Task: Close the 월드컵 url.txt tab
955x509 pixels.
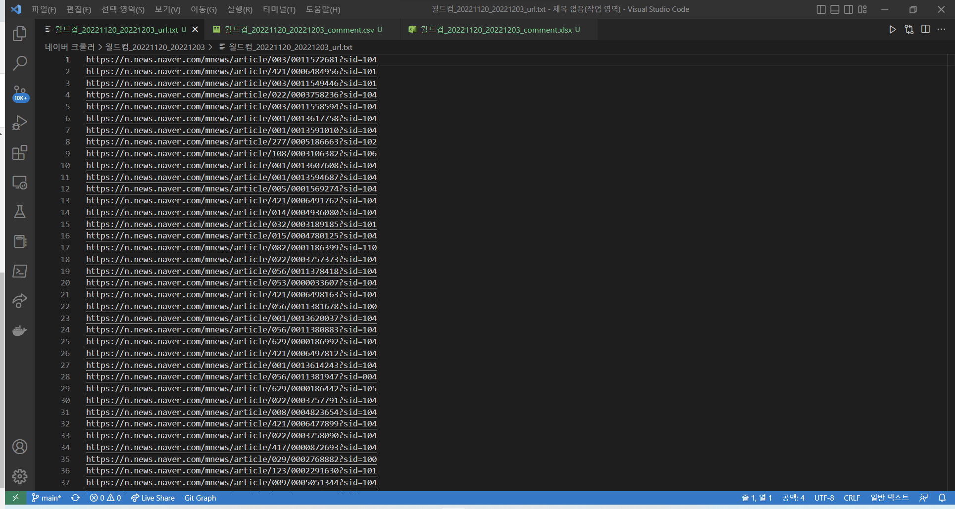Action: tap(195, 30)
